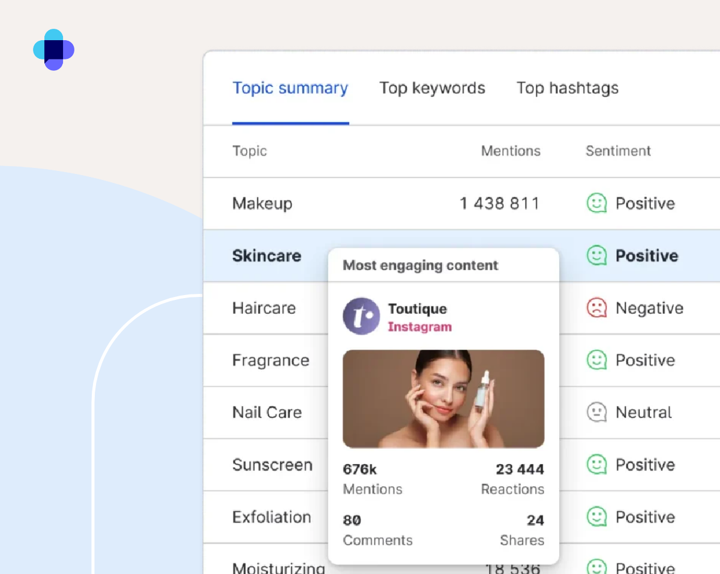720x574 pixels.
Task: Click the Neutral sentiment label
Action: [644, 413]
